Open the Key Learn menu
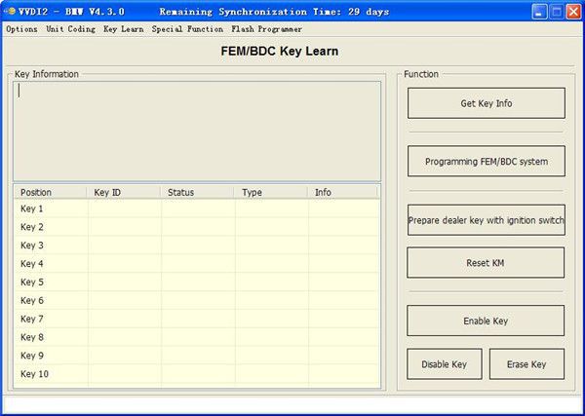The width and height of the screenshot is (585, 416). tap(123, 29)
